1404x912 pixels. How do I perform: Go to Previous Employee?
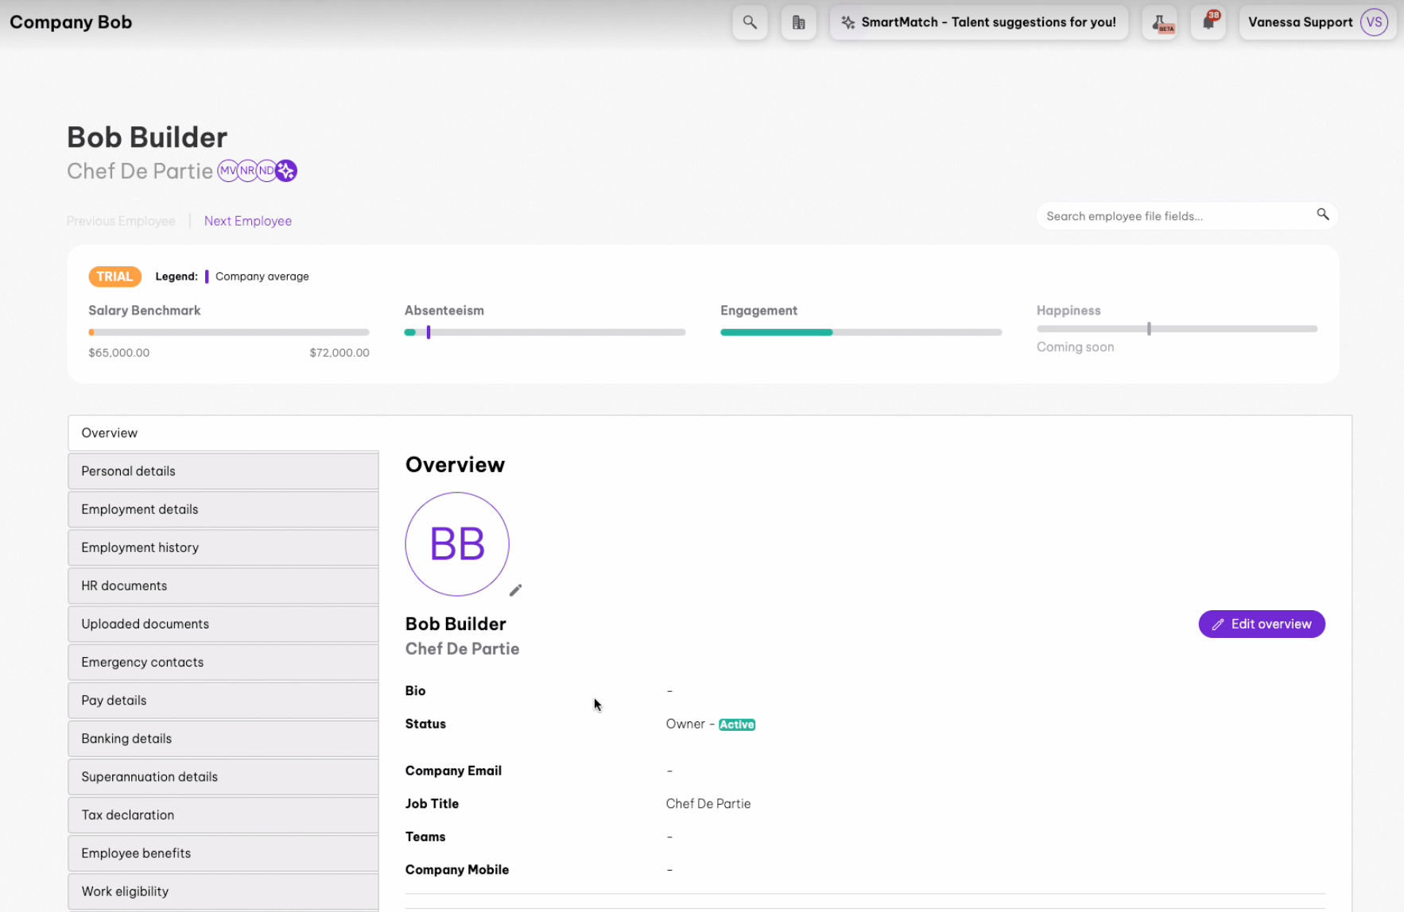tap(121, 221)
